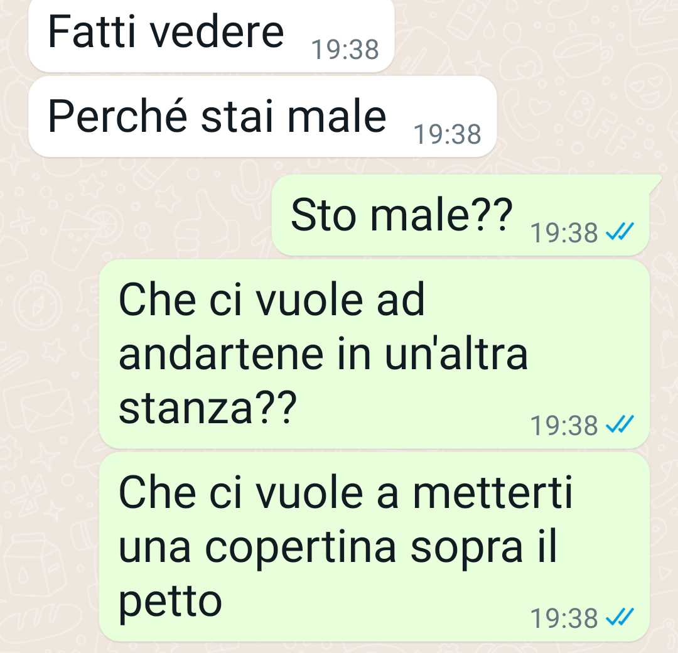This screenshot has width=678, height=653.
Task: Click the timestamp next to 'petto'
Action: [564, 618]
